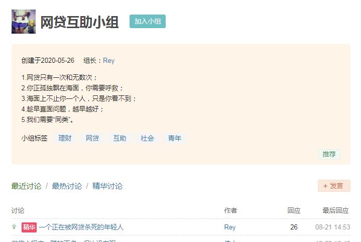The width and height of the screenshot is (361, 242).
Task: Click the 网贷互助小组 group title
Action: (x=79, y=22)
